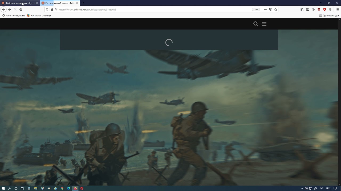Launch Internet Explorer from the taskbar

coord(56,188)
